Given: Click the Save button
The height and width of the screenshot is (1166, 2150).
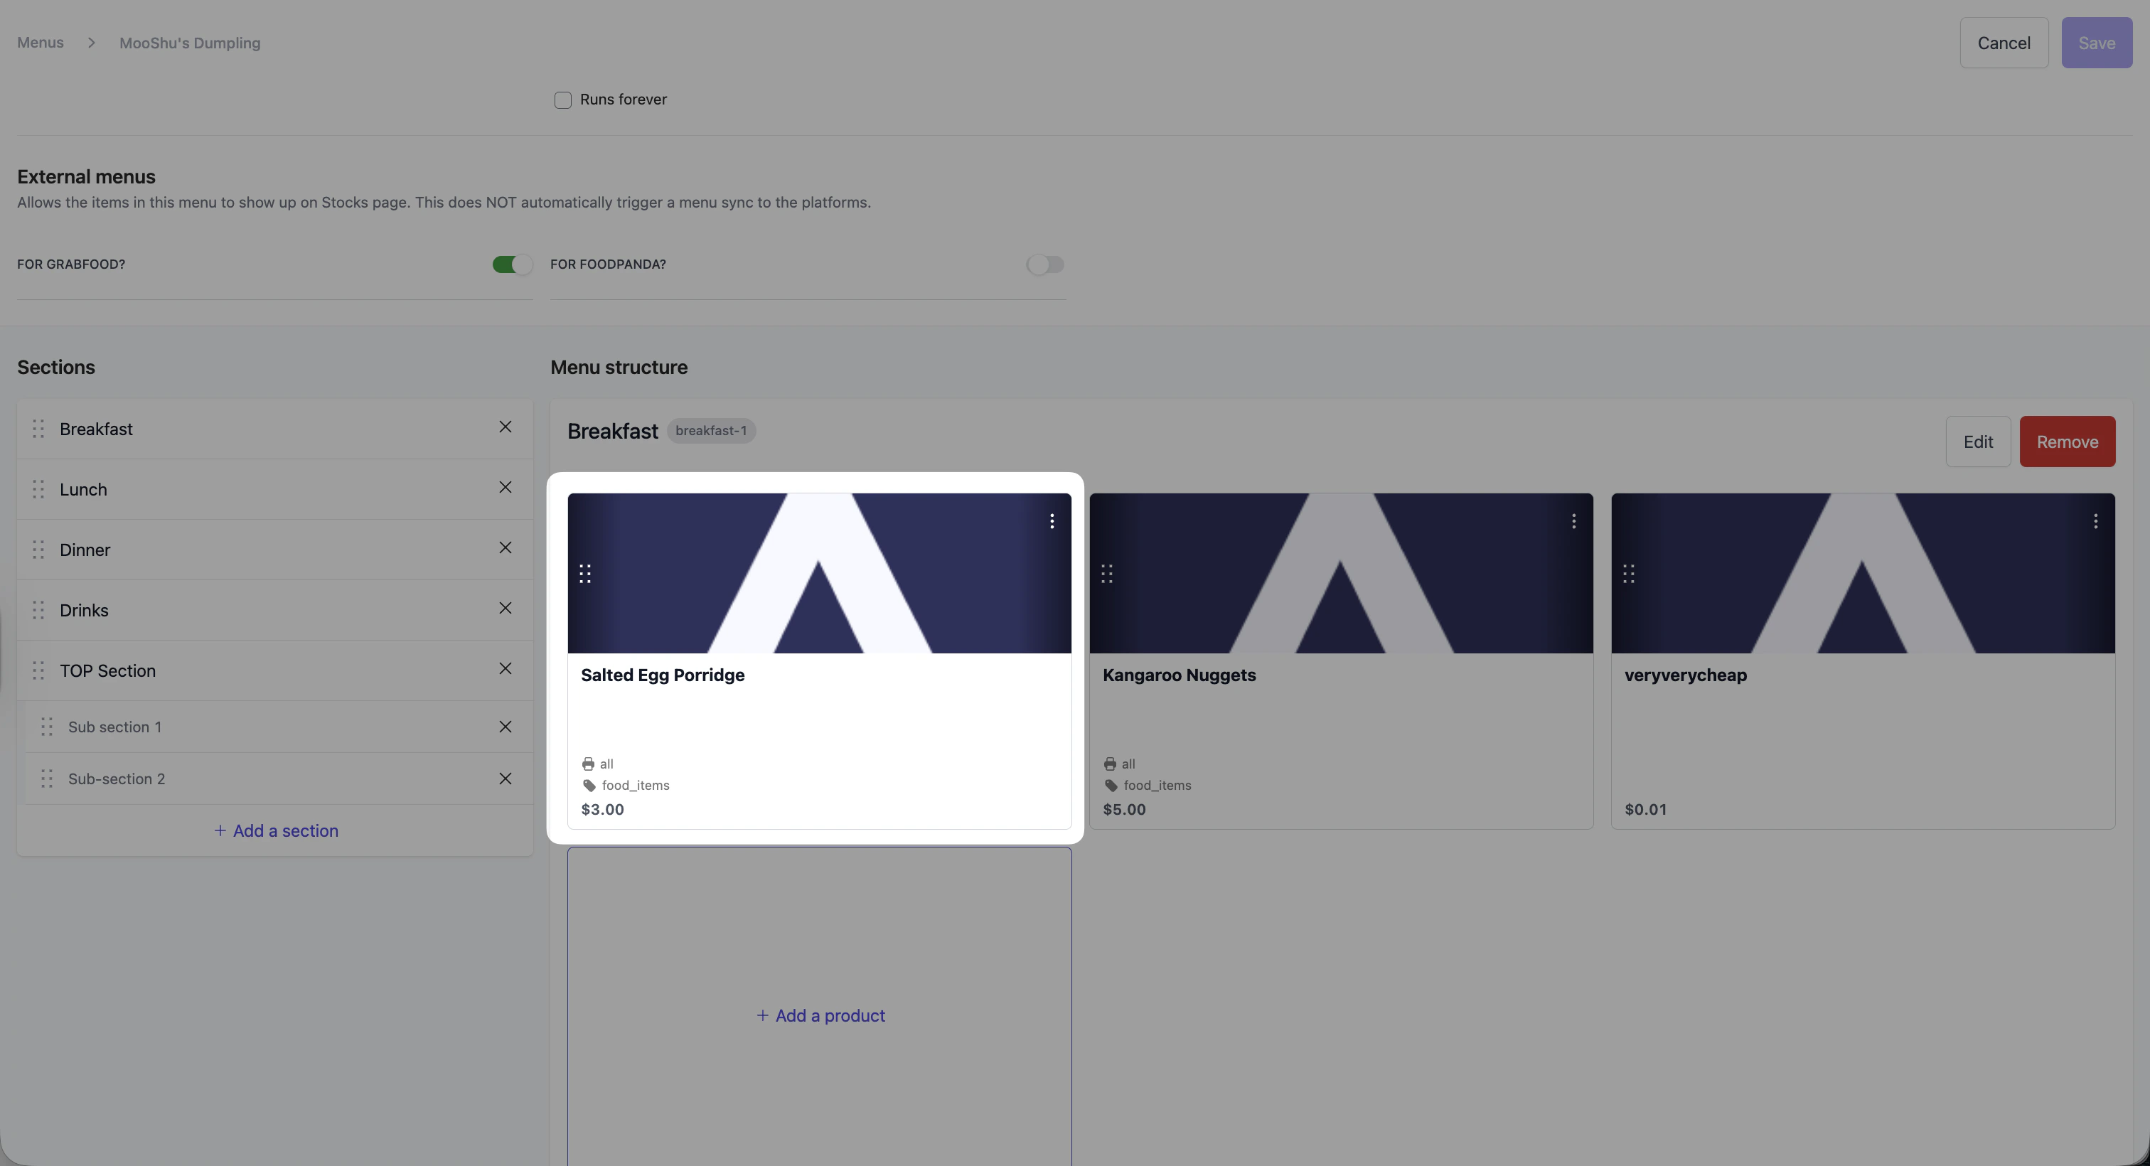Looking at the screenshot, I should coord(2096,43).
